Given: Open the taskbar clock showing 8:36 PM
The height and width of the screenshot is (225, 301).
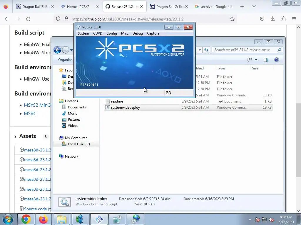Looking at the screenshot, I should pyautogui.click(x=286, y=219).
